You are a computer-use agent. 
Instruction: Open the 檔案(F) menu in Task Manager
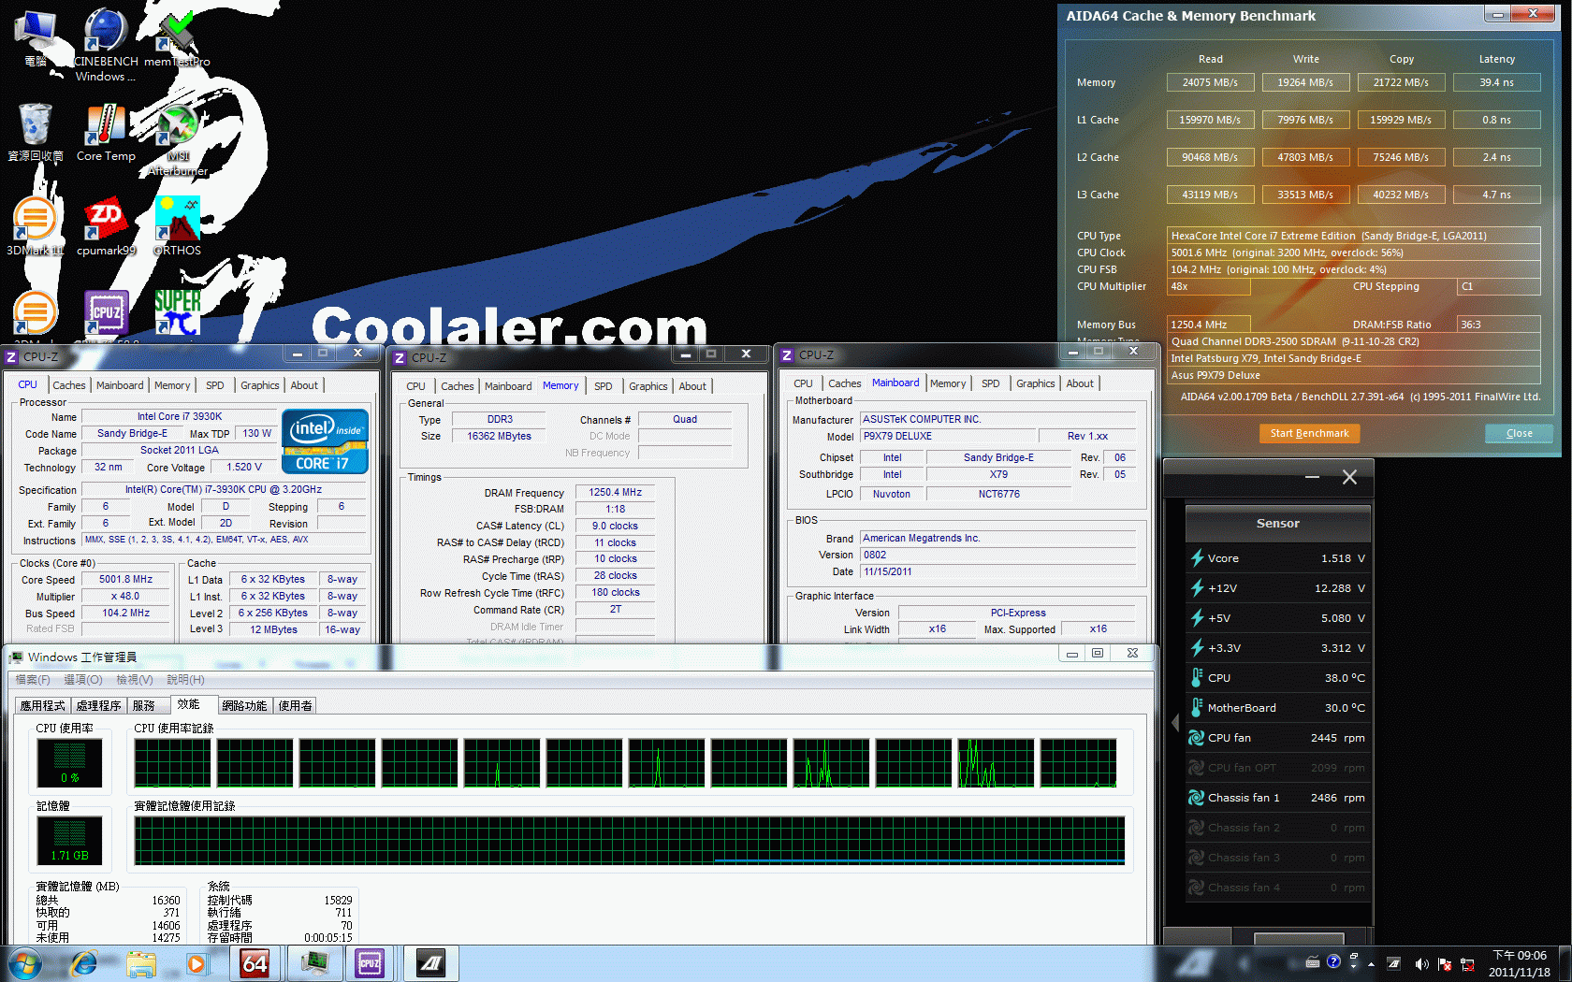tap(33, 680)
